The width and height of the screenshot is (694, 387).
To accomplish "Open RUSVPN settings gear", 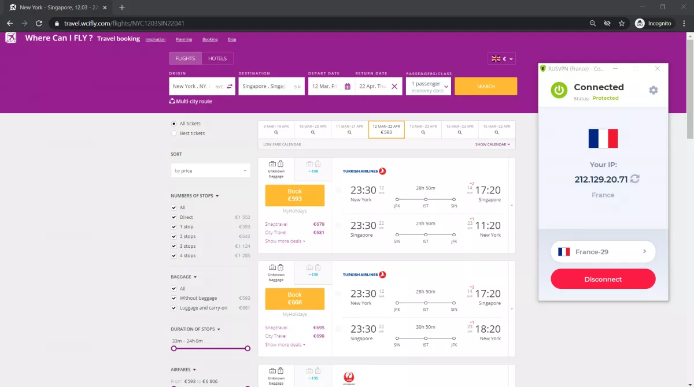I will pos(653,90).
